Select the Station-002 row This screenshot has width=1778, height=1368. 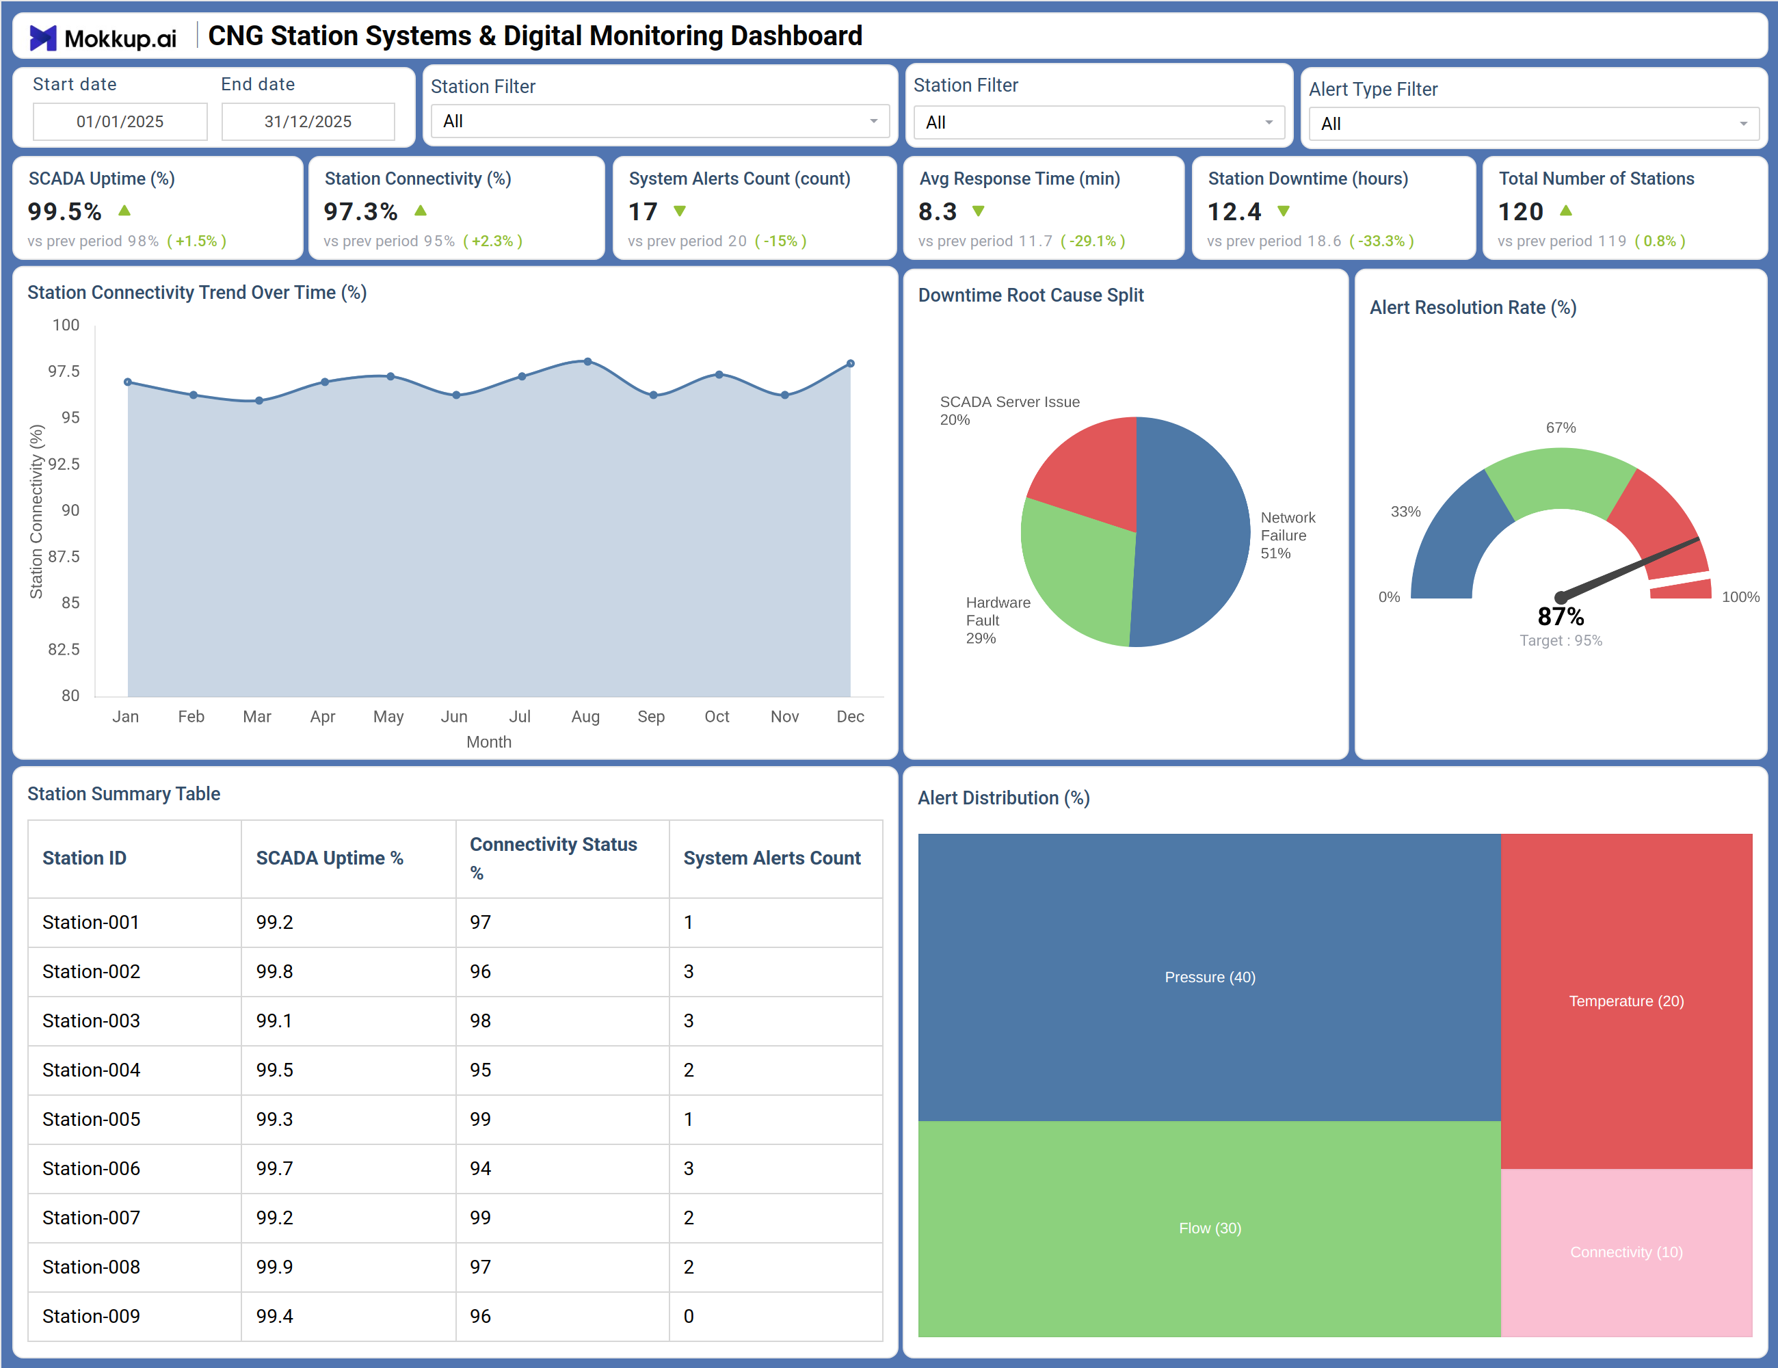click(x=455, y=971)
